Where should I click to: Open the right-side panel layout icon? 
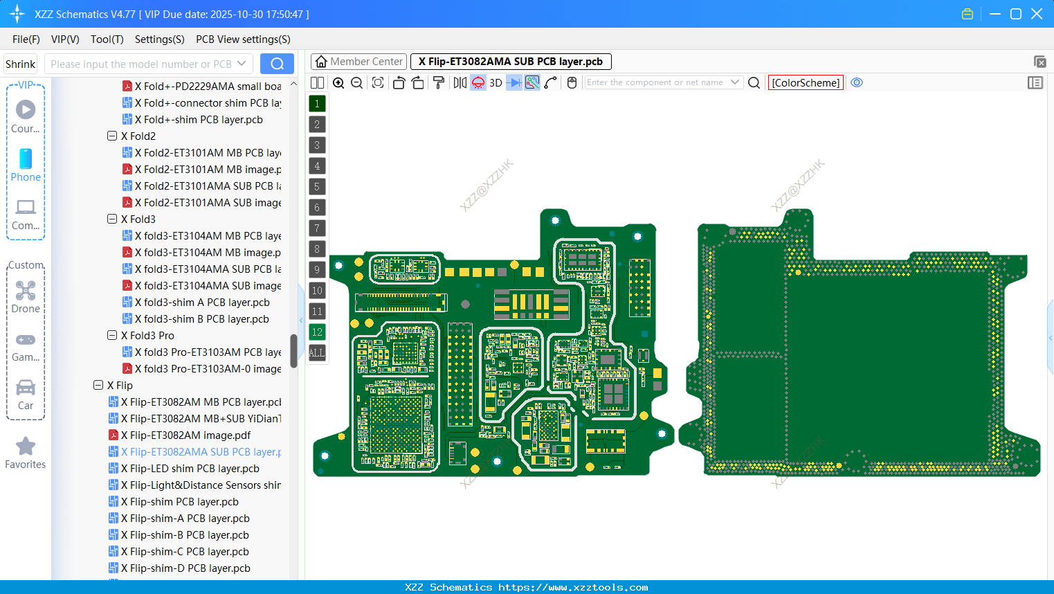(1035, 82)
